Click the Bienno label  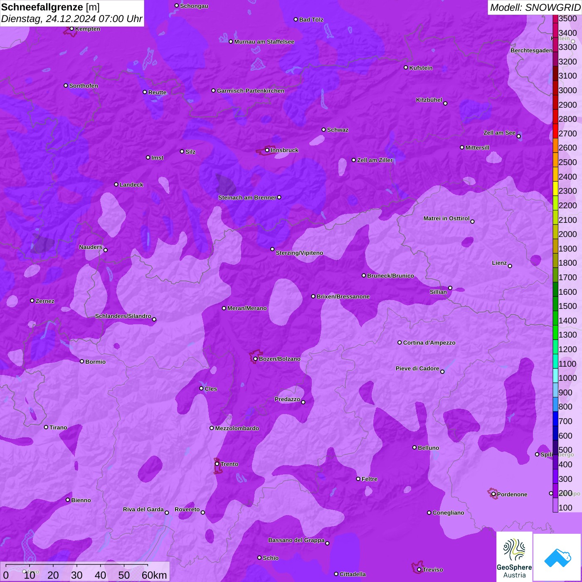(x=81, y=500)
